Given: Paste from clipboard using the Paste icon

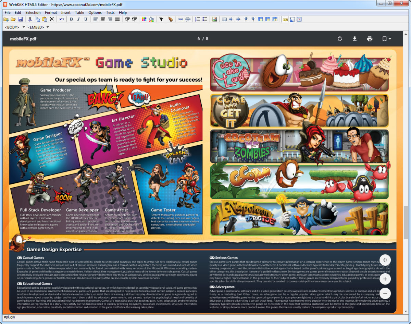Looking at the screenshot, I should pyautogui.click(x=44, y=19).
